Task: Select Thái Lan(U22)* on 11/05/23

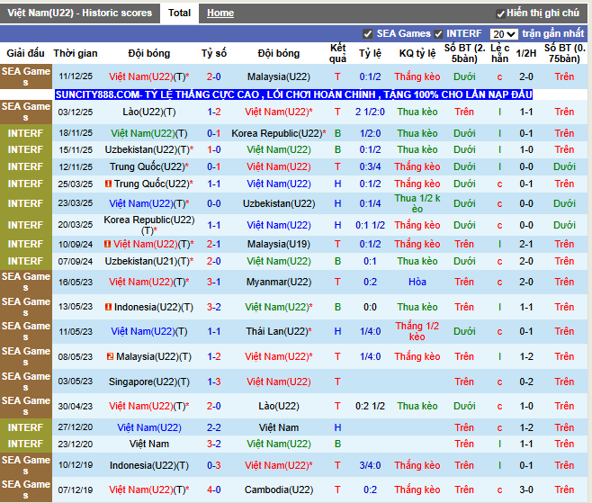Action: [x=279, y=331]
